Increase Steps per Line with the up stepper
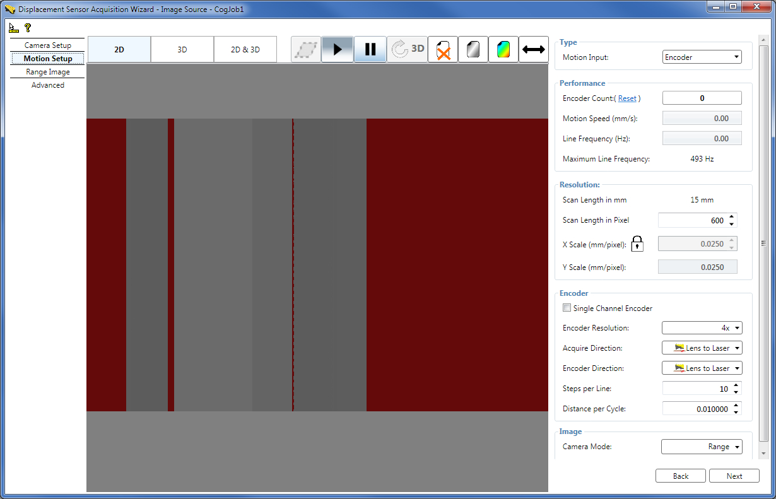 [x=737, y=385]
